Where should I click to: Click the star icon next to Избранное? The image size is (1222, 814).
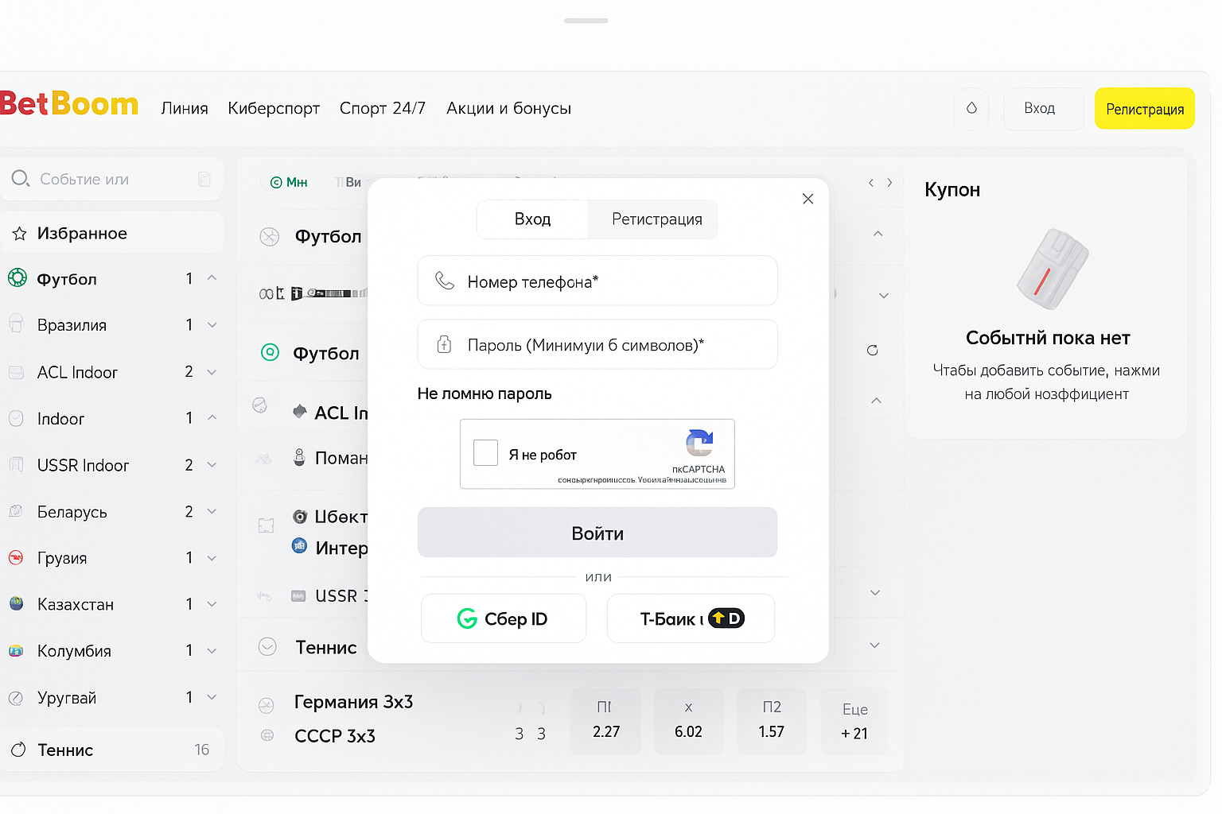point(20,234)
